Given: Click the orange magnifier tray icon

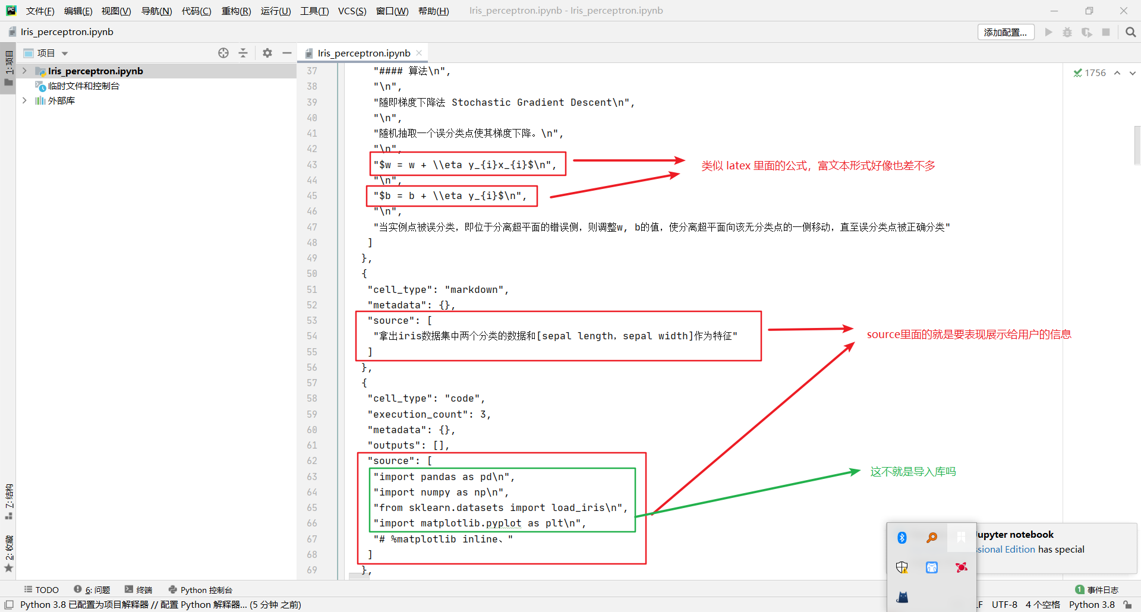Looking at the screenshot, I should 932,538.
